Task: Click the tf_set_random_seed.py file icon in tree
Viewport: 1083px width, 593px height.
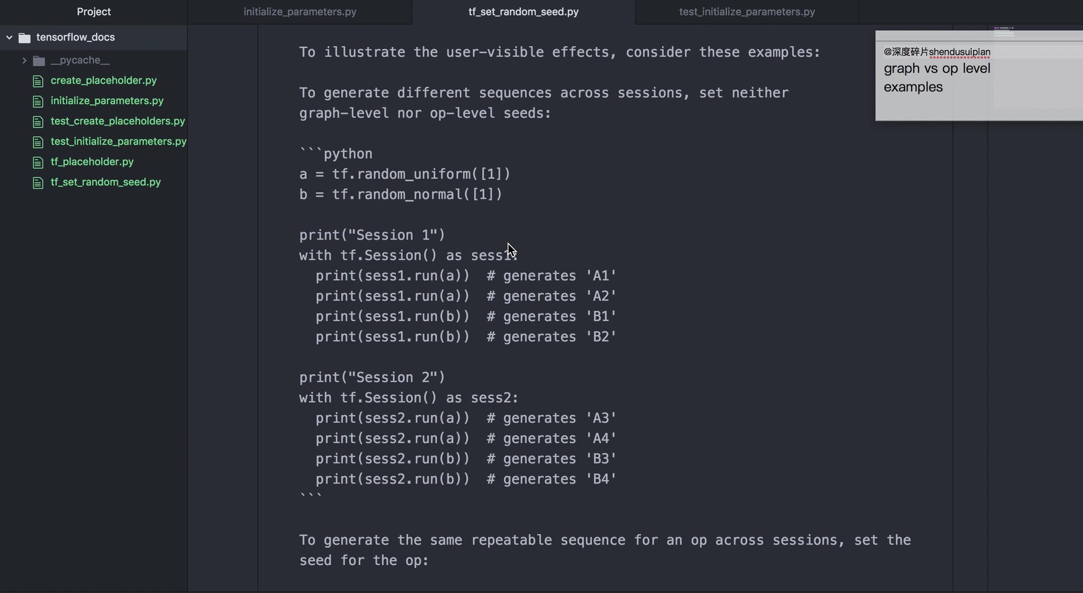Action: (38, 183)
